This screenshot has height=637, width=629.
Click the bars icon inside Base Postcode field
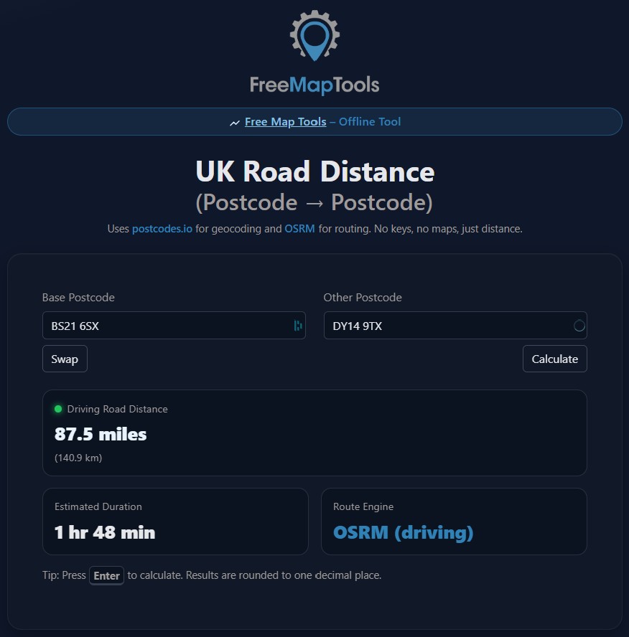click(x=298, y=326)
